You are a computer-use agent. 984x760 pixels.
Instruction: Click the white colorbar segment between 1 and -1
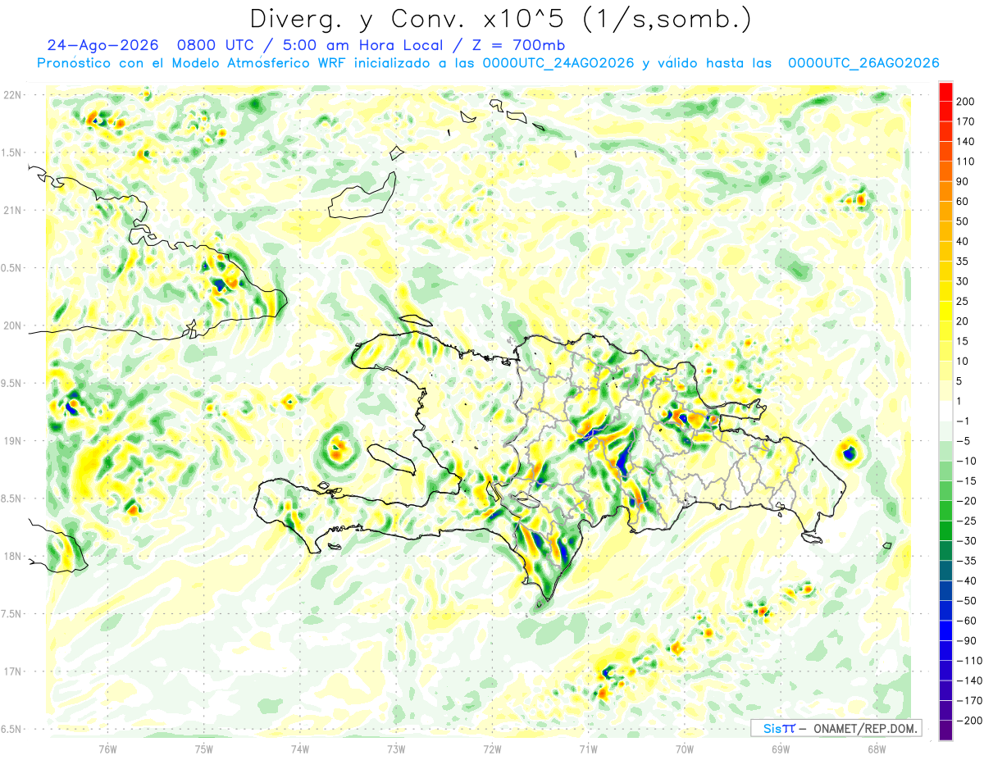point(946,411)
